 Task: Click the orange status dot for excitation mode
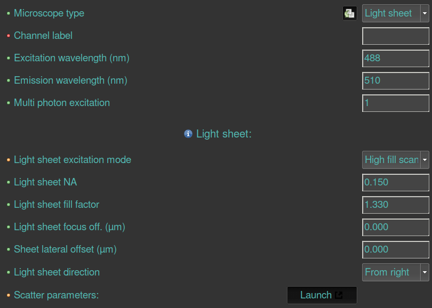pos(9,160)
